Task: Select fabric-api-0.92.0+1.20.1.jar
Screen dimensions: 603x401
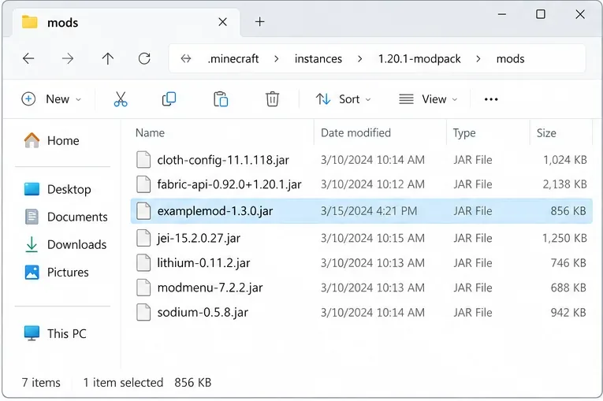Action: (x=362, y=184)
